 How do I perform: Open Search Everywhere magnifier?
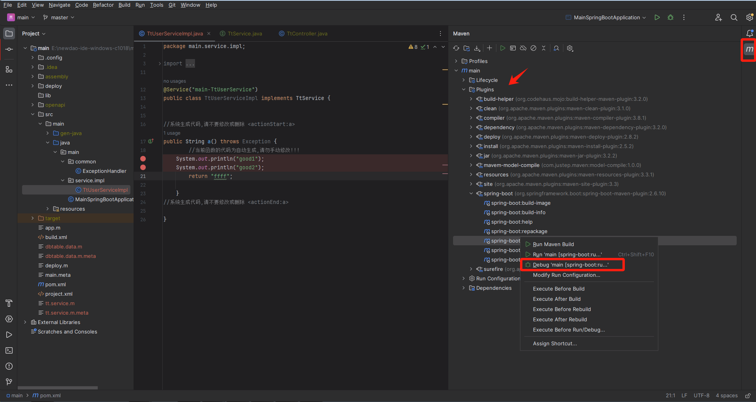(x=734, y=17)
